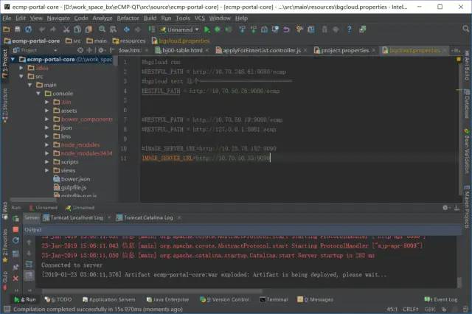Toggle the Ant Build side panel
The image size is (472, 314).
tap(466, 65)
